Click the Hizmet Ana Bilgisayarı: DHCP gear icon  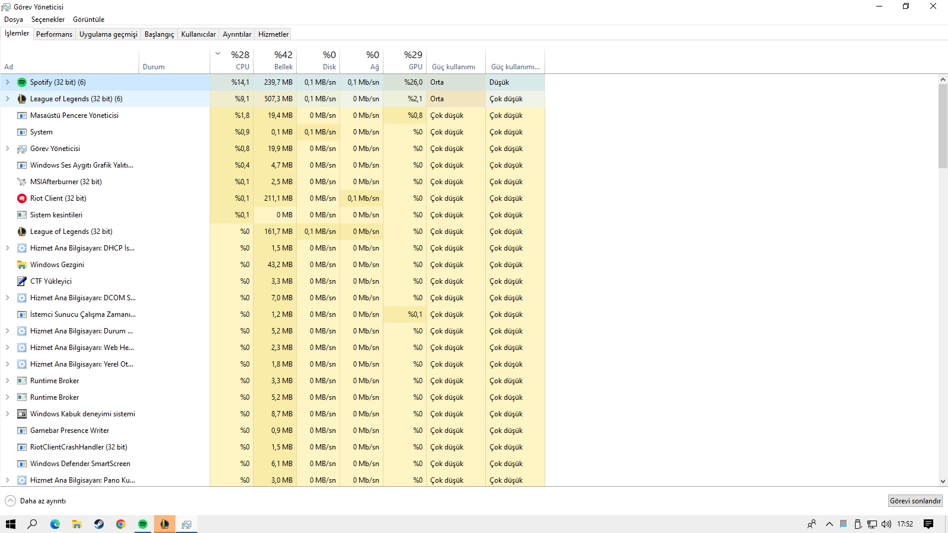pos(22,248)
